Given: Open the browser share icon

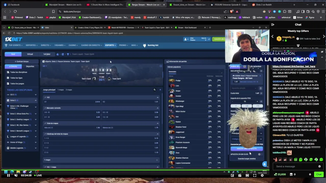Looking at the screenshot, I should 225,11.
